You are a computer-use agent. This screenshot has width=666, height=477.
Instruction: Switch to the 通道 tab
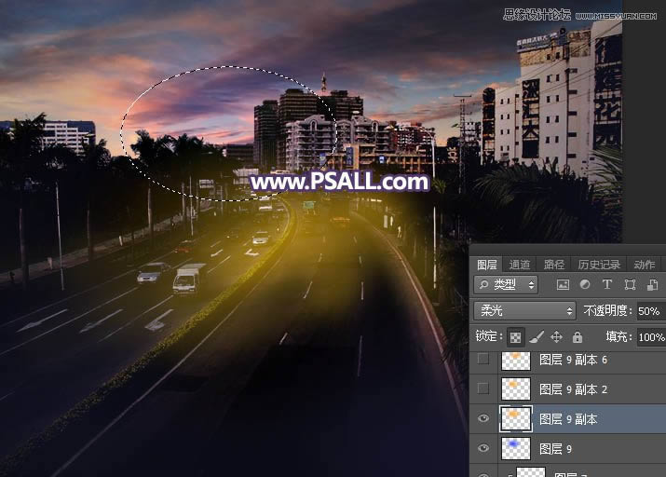[x=520, y=265]
